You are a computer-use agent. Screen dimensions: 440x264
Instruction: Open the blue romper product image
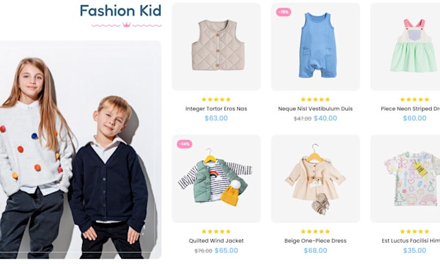(315, 46)
